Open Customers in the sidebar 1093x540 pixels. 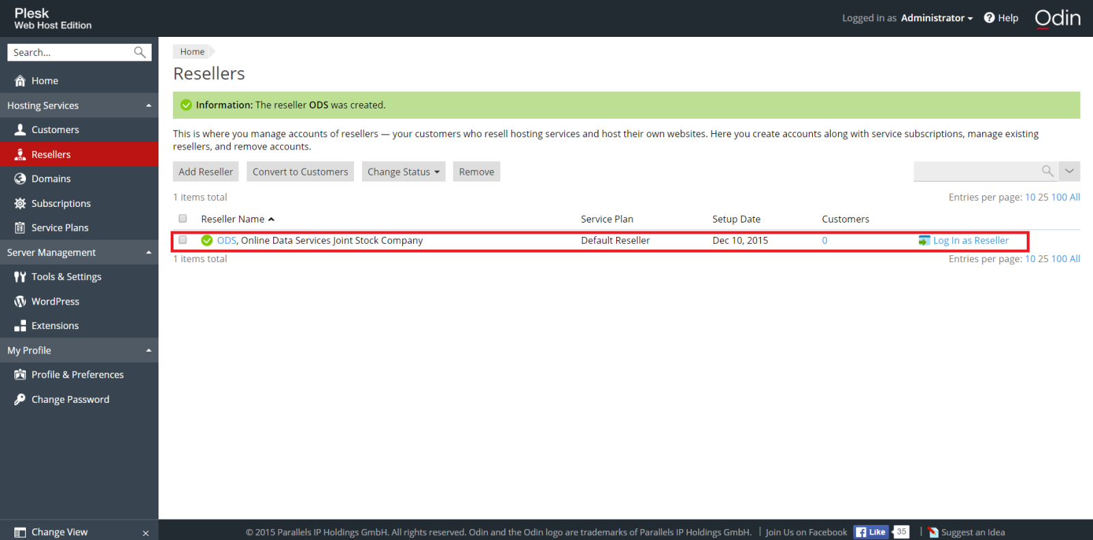coord(55,130)
